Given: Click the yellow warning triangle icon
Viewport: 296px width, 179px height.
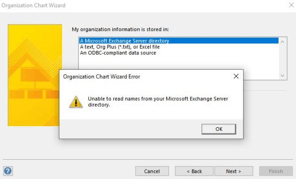Looking at the screenshot, I should coord(76,102).
